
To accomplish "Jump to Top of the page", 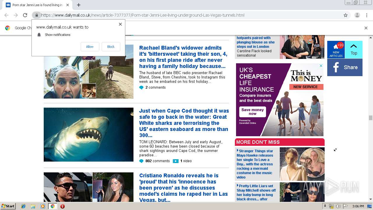I will pyautogui.click(x=354, y=50).
